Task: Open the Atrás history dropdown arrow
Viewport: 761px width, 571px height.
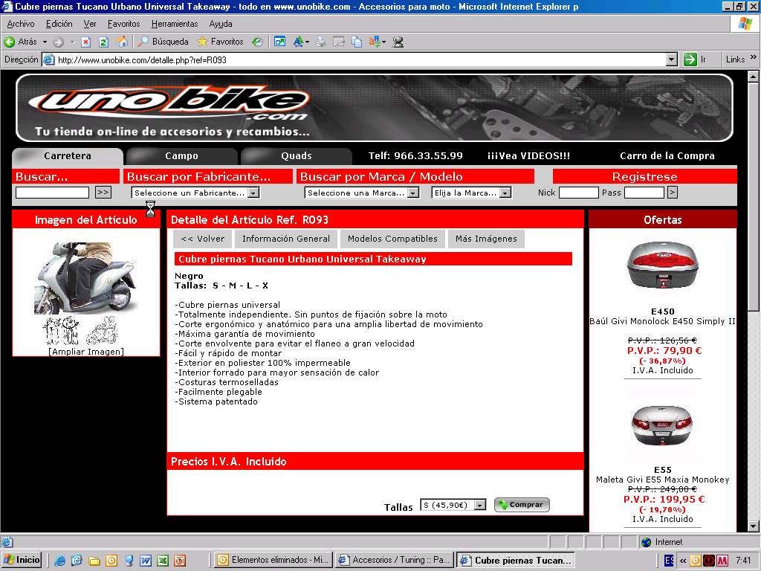Action: click(x=45, y=42)
